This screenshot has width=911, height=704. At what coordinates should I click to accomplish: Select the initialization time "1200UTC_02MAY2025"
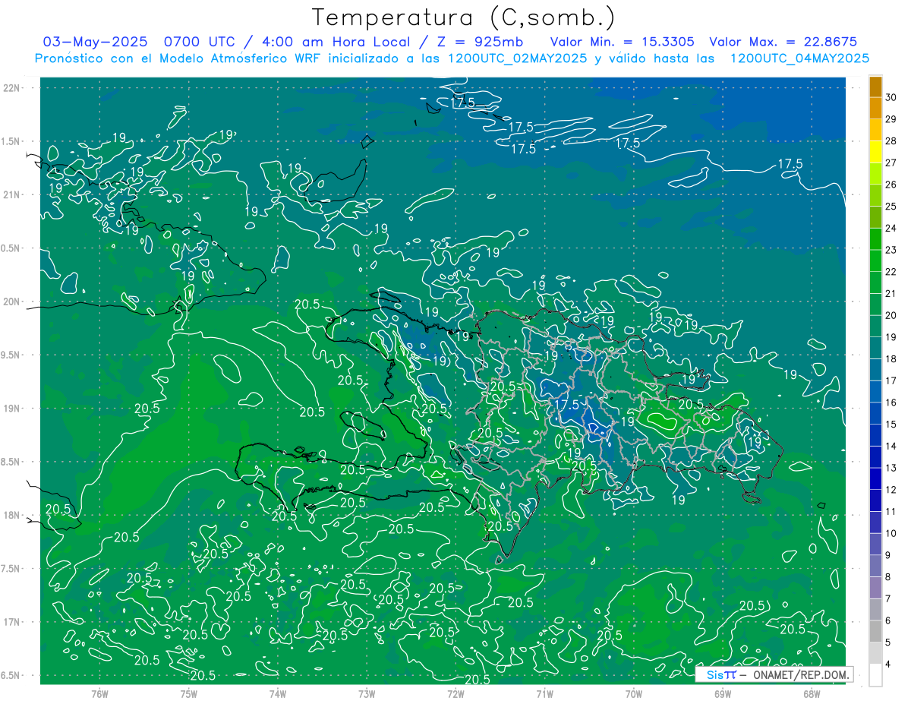point(518,58)
